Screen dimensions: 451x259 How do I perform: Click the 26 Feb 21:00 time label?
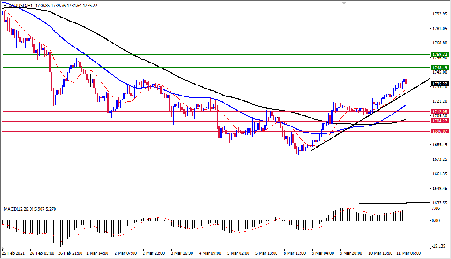(70, 253)
